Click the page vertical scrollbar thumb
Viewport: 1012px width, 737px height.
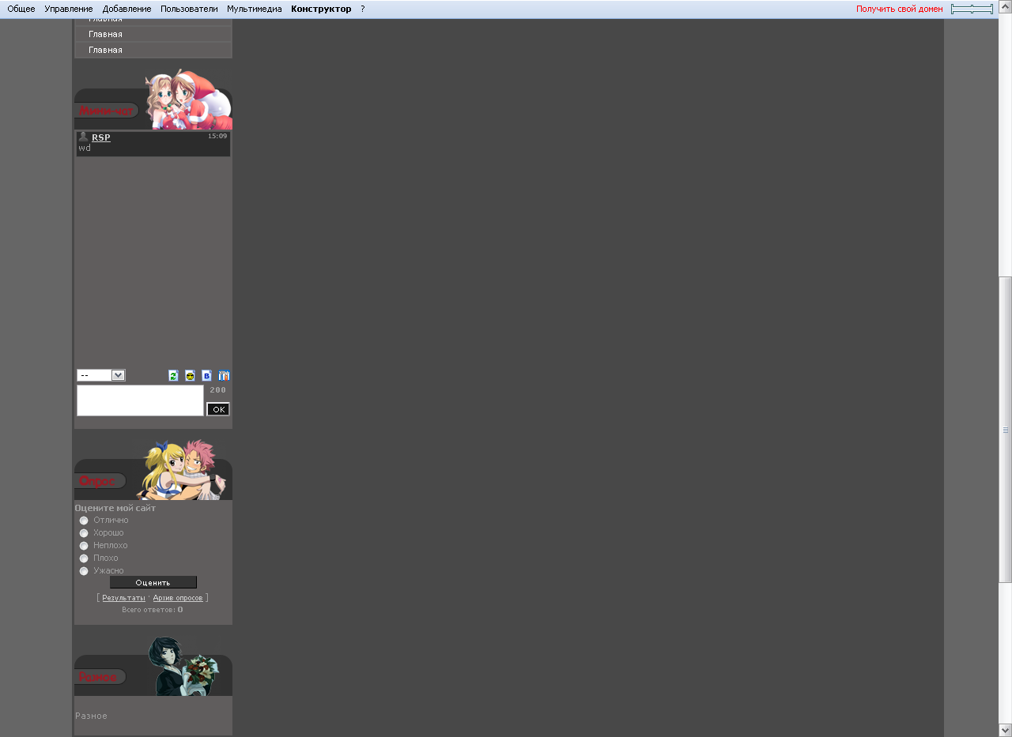pyautogui.click(x=1006, y=430)
